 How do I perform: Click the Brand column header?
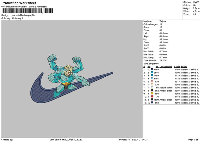[184, 67]
